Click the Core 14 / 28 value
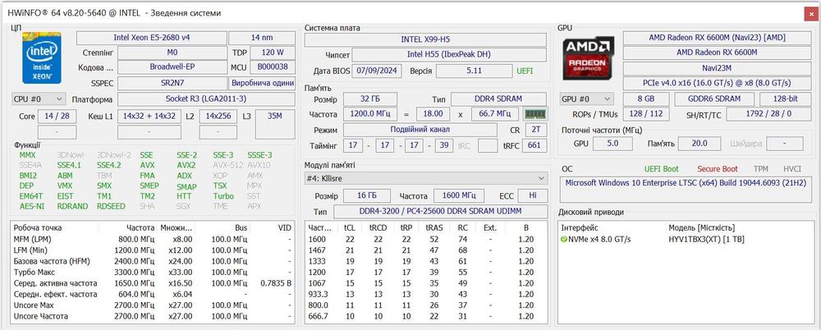The width and height of the screenshot is (821, 330). (x=57, y=117)
